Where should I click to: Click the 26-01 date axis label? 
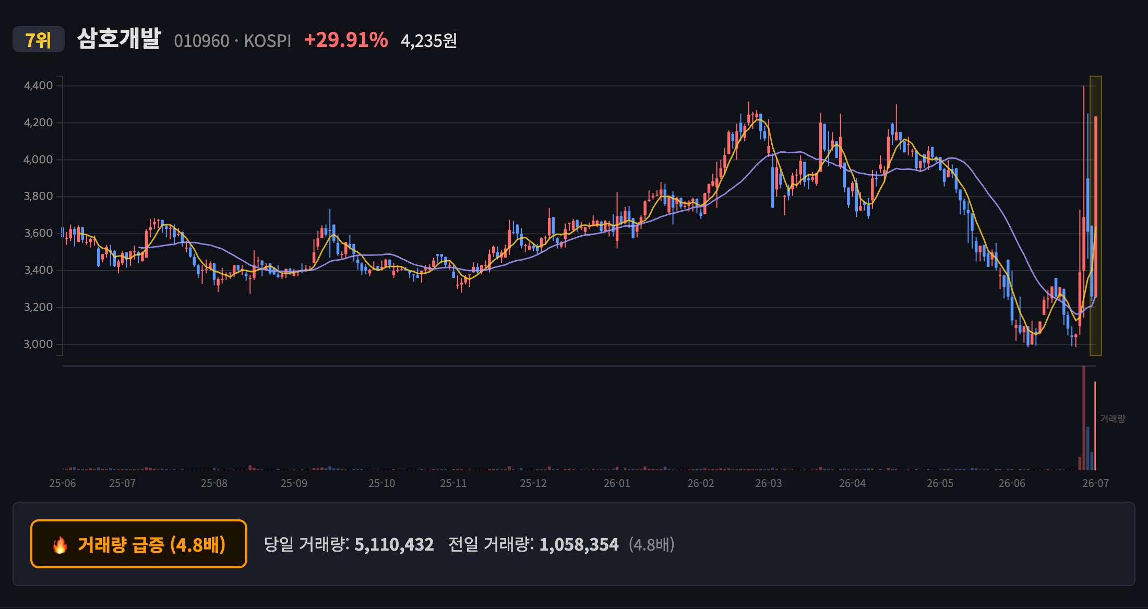point(617,483)
